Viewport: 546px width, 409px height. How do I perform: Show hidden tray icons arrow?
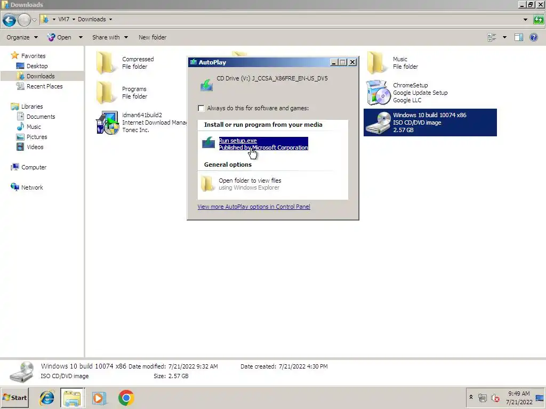(x=471, y=397)
